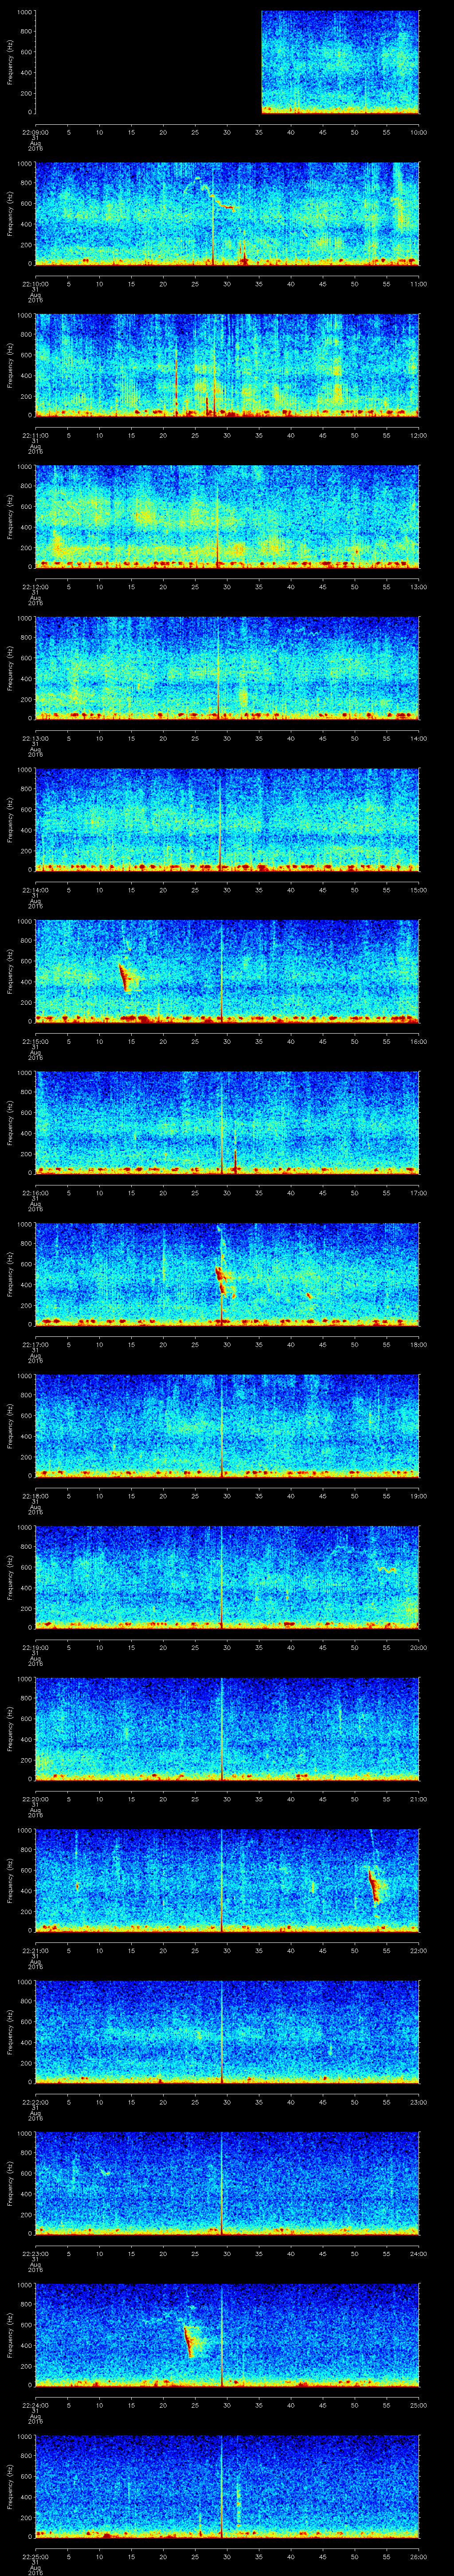Click the 22:17:00 start time label

click(35, 1344)
